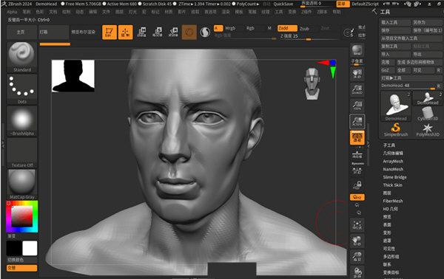Toggle the orange Menus button in top bar
444x279 pixels.
(x=342, y=4)
